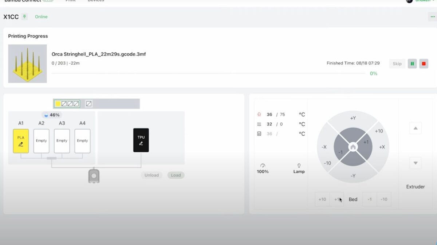Click the Skip button

397,64
